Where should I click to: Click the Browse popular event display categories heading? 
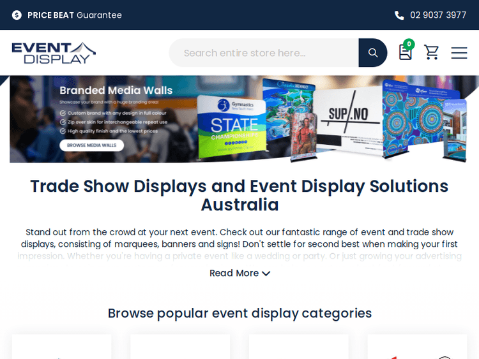[240, 313]
